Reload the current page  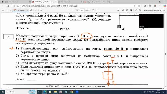coord(8,6)
